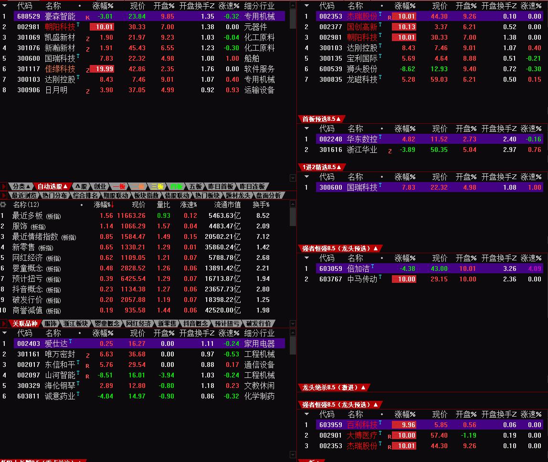Click the Z marker beside 浙江华业
548x462 pixels.
click(390, 151)
